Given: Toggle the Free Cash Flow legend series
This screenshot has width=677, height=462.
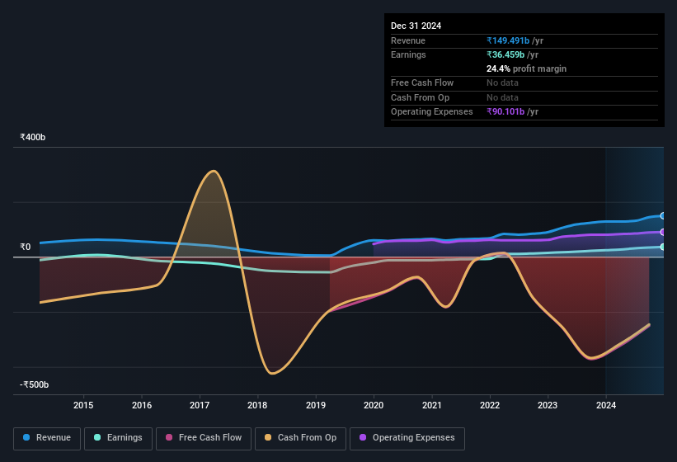Looking at the screenshot, I should point(204,438).
